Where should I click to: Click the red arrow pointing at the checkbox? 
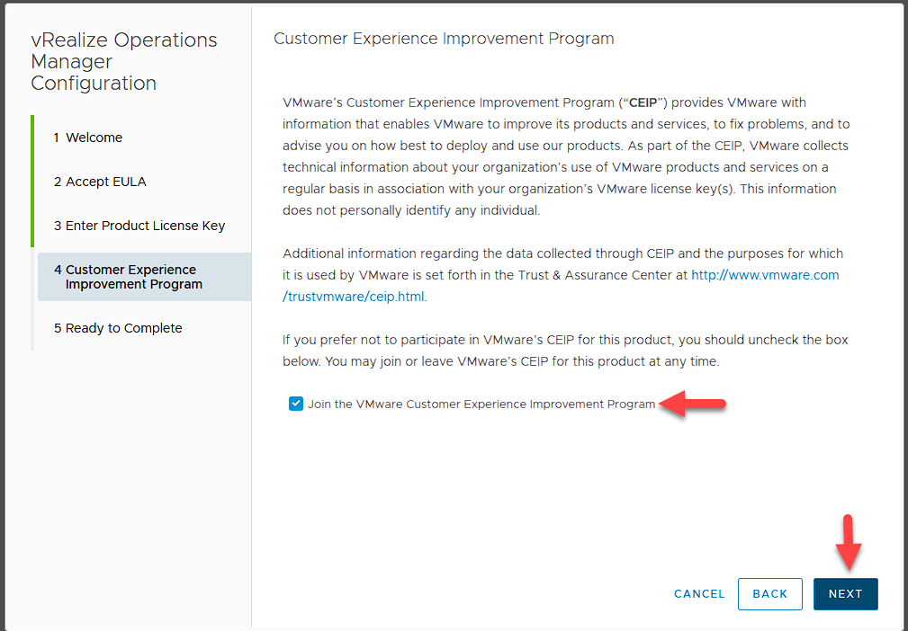click(693, 404)
